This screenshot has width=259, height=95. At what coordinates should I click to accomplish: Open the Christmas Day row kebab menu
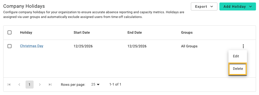(x=243, y=46)
